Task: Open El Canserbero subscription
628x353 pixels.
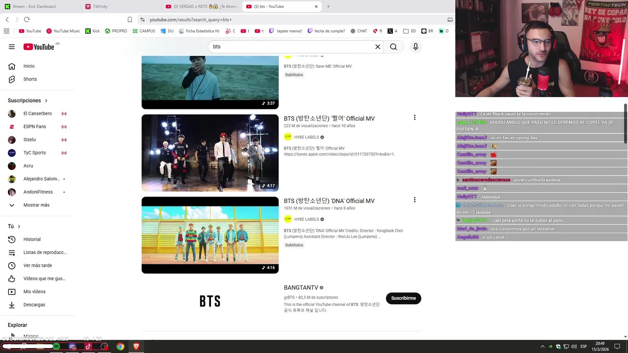Action: click(37, 113)
